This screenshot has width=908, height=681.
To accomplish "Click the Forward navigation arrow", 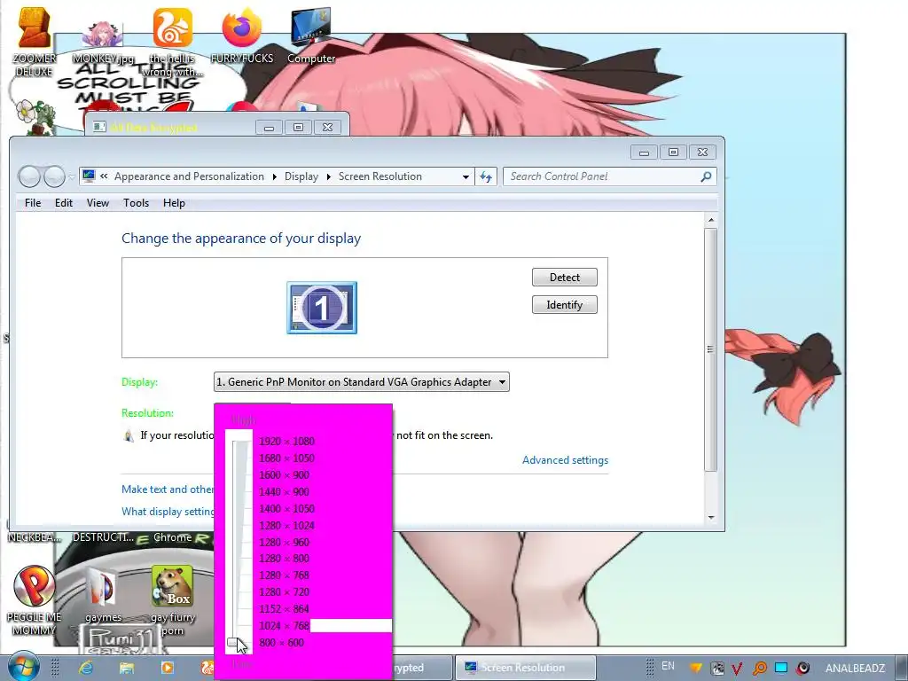I will pos(54,176).
